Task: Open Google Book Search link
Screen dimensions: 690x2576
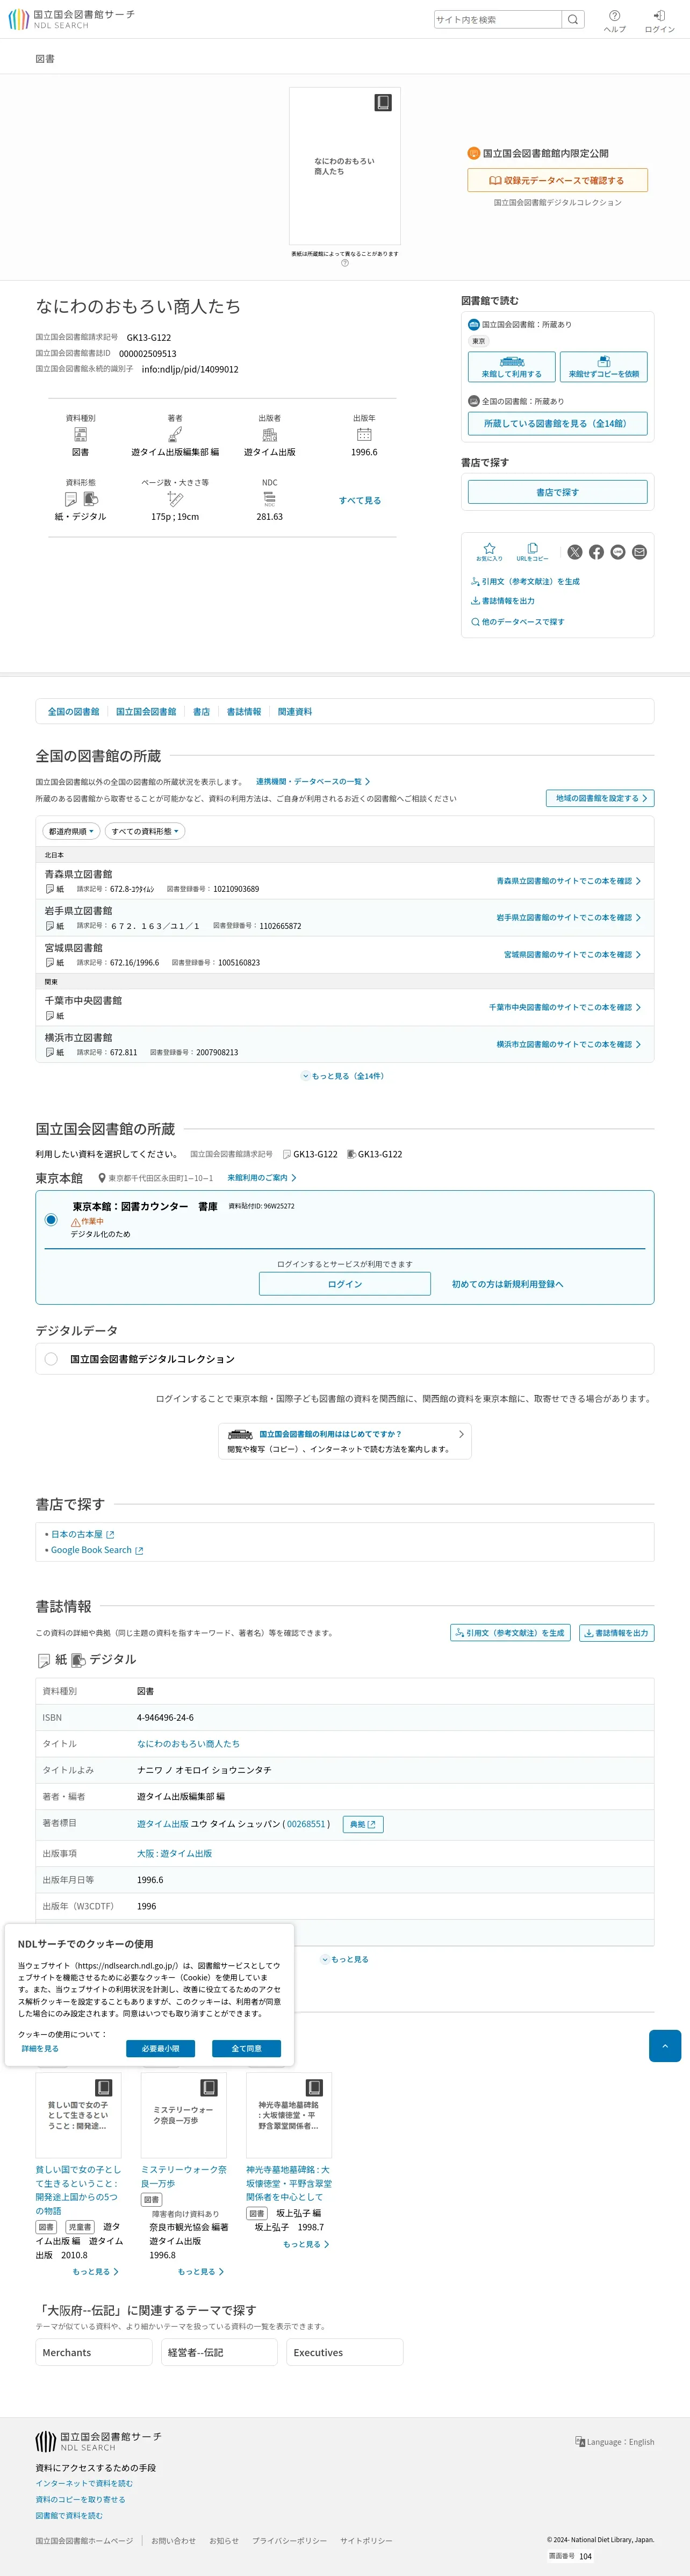Action: pyautogui.click(x=97, y=1550)
